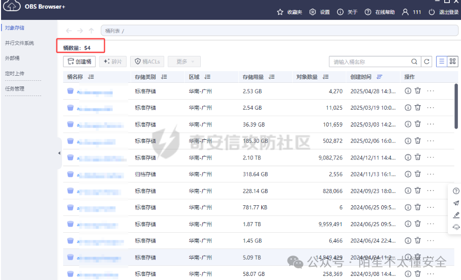Click the 桶列表 path bar
This screenshot has height=280, width=461.
[x=280, y=30]
